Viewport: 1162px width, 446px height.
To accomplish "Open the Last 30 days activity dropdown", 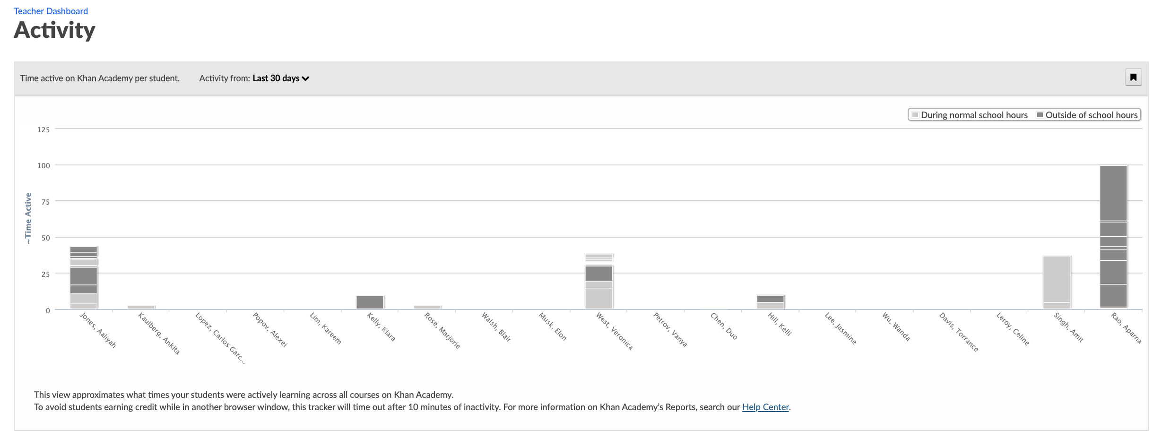I will click(x=280, y=78).
